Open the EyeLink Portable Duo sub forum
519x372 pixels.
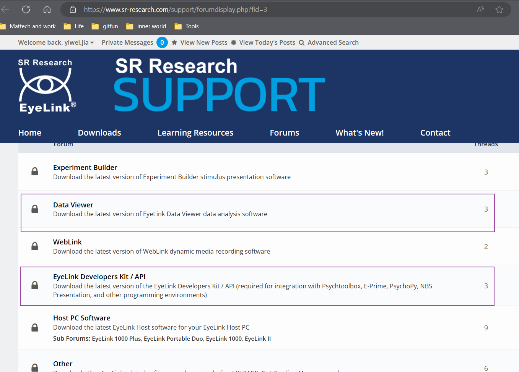pos(173,338)
